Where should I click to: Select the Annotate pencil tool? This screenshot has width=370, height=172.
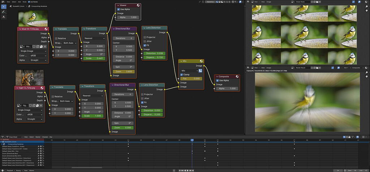coord(4,12)
